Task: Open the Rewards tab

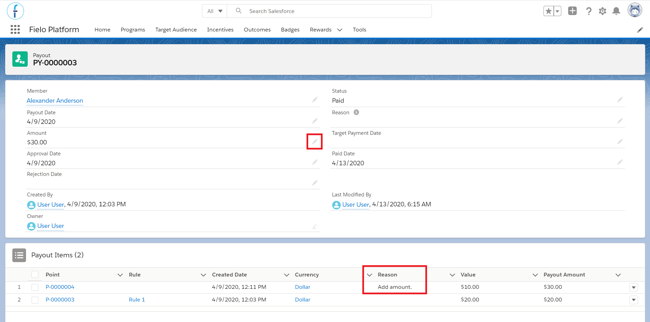Action: [321, 30]
